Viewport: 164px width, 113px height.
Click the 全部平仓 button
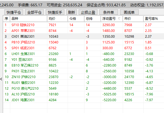34,12
